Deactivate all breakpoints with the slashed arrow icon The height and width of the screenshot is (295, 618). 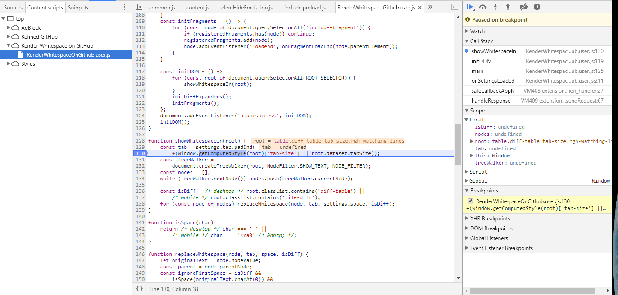pyautogui.click(x=523, y=7)
